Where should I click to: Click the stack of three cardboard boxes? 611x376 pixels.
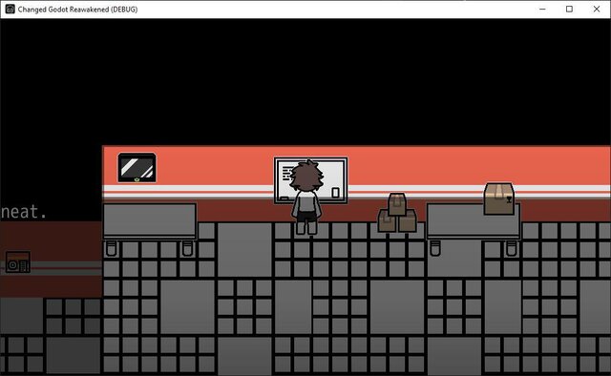pos(397,213)
